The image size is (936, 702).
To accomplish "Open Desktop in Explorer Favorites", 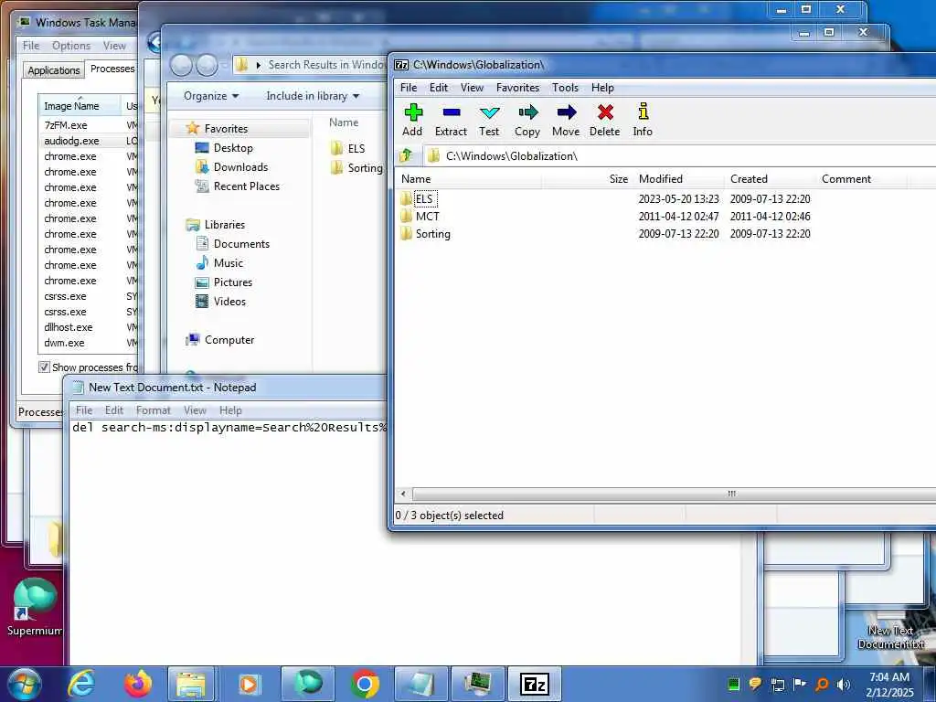I will [x=233, y=147].
